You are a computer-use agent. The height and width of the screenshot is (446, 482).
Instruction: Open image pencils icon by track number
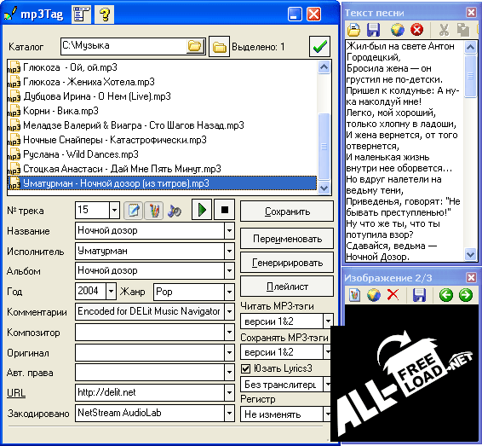click(153, 211)
